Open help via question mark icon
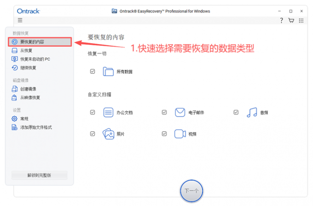Screen dimensions: 313x206 [281, 20]
